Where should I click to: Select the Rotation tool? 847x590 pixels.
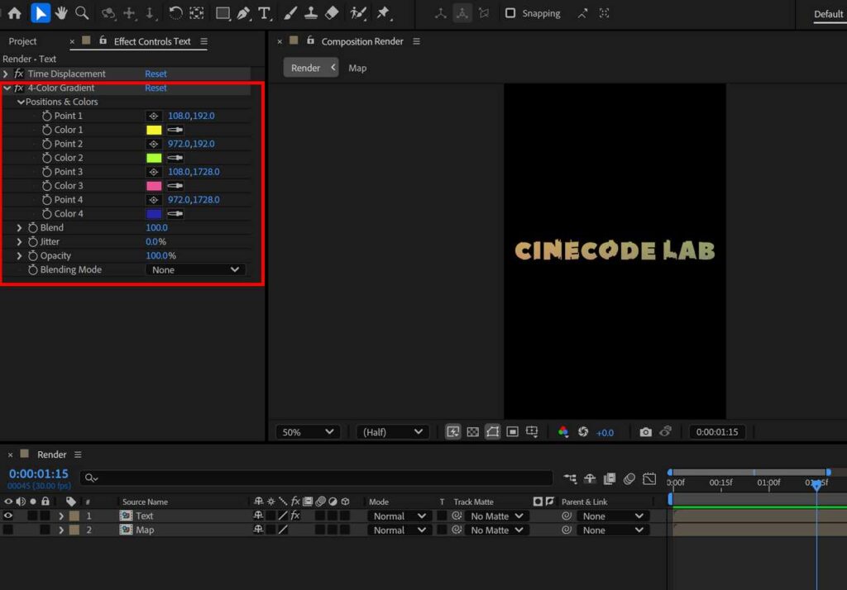pyautogui.click(x=175, y=13)
